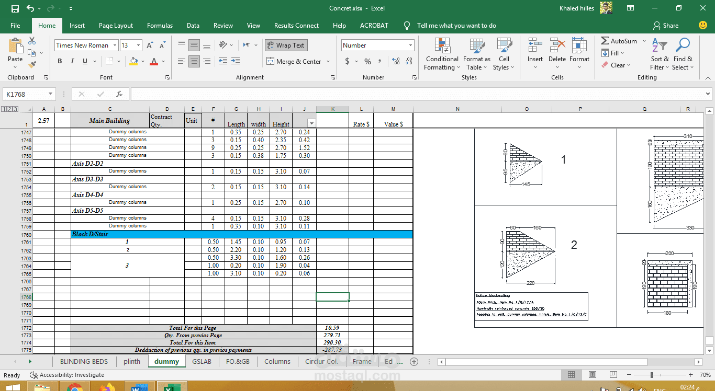The image size is (715, 391).
Task: Switch to Page Layout view in status bar
Action: (592, 375)
